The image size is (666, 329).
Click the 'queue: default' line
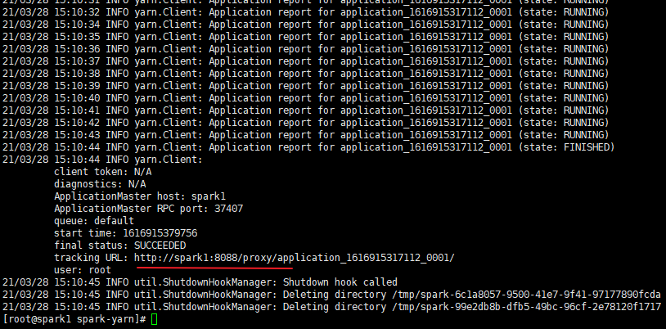(94, 221)
